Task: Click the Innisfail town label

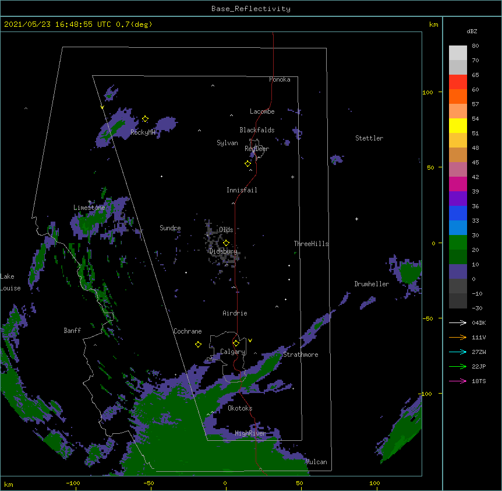Action: point(242,190)
